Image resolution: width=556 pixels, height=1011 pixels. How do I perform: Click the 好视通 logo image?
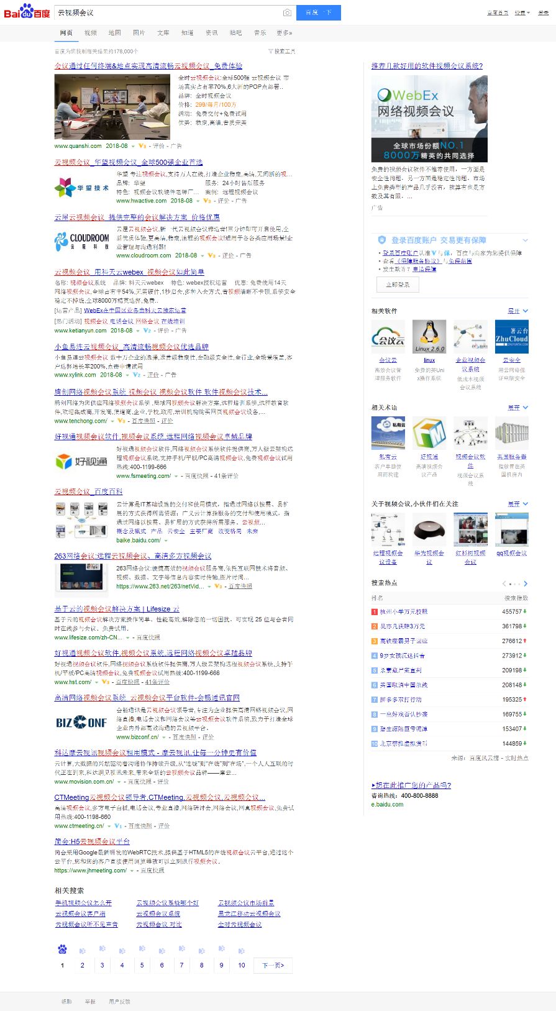(82, 461)
